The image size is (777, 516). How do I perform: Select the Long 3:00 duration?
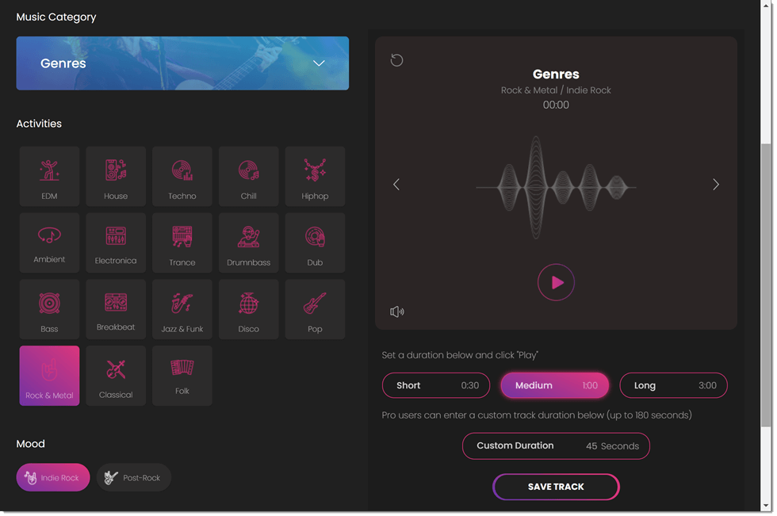[673, 385]
